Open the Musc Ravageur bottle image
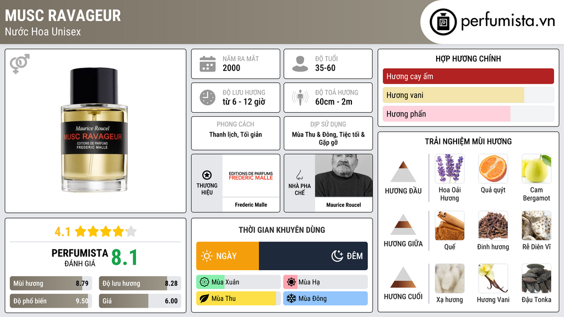This screenshot has width=564, height=317. pyautogui.click(x=94, y=129)
